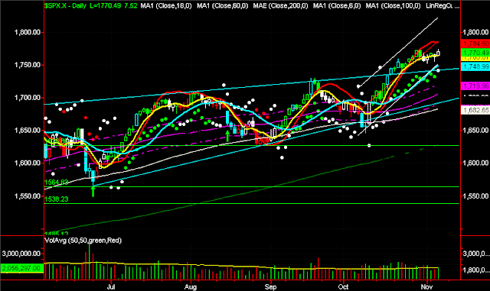Select the MA1 (Close,100,0) indicator label

pyautogui.click(x=393, y=5)
